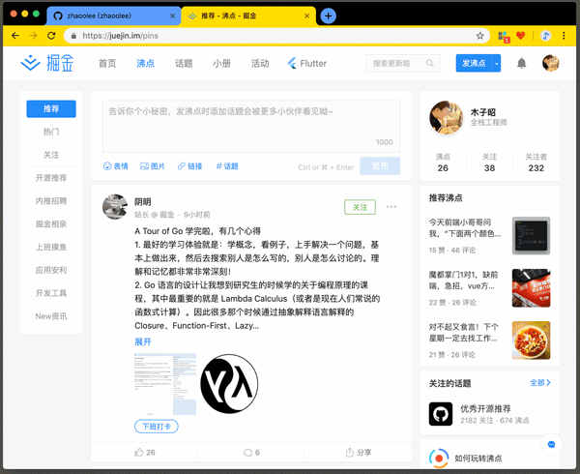
Task: Open notifications bell icon
Action: pos(522,63)
